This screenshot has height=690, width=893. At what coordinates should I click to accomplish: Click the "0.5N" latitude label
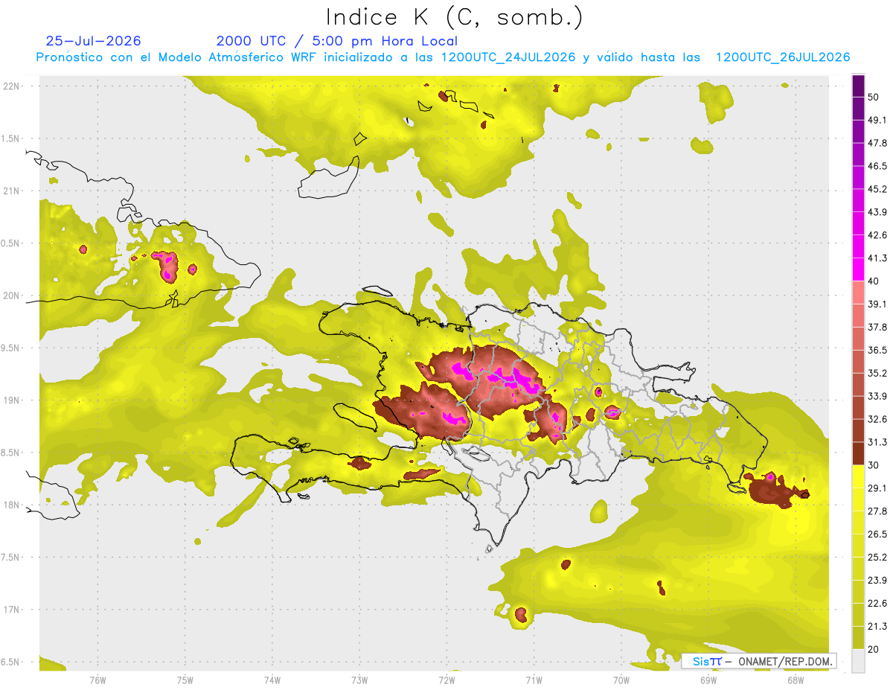pyautogui.click(x=10, y=243)
